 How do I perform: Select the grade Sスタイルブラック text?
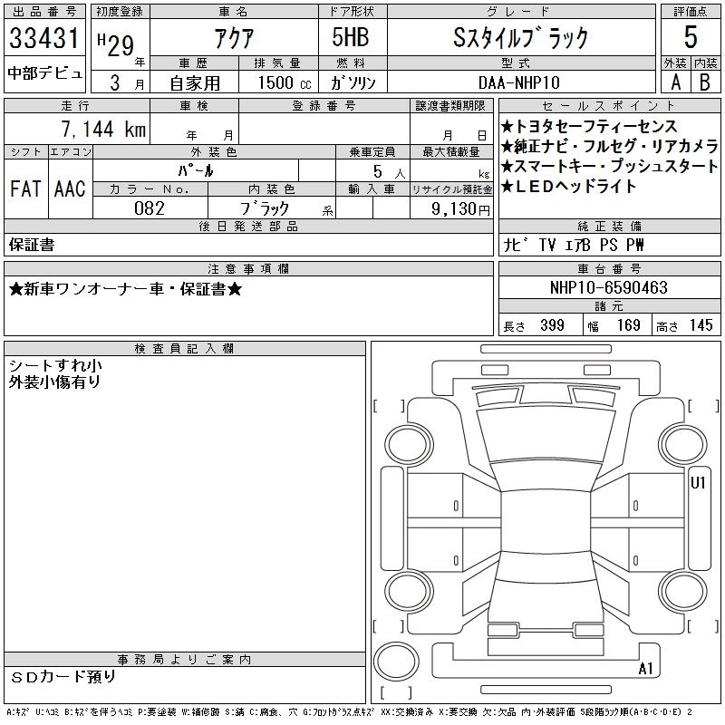(x=520, y=37)
